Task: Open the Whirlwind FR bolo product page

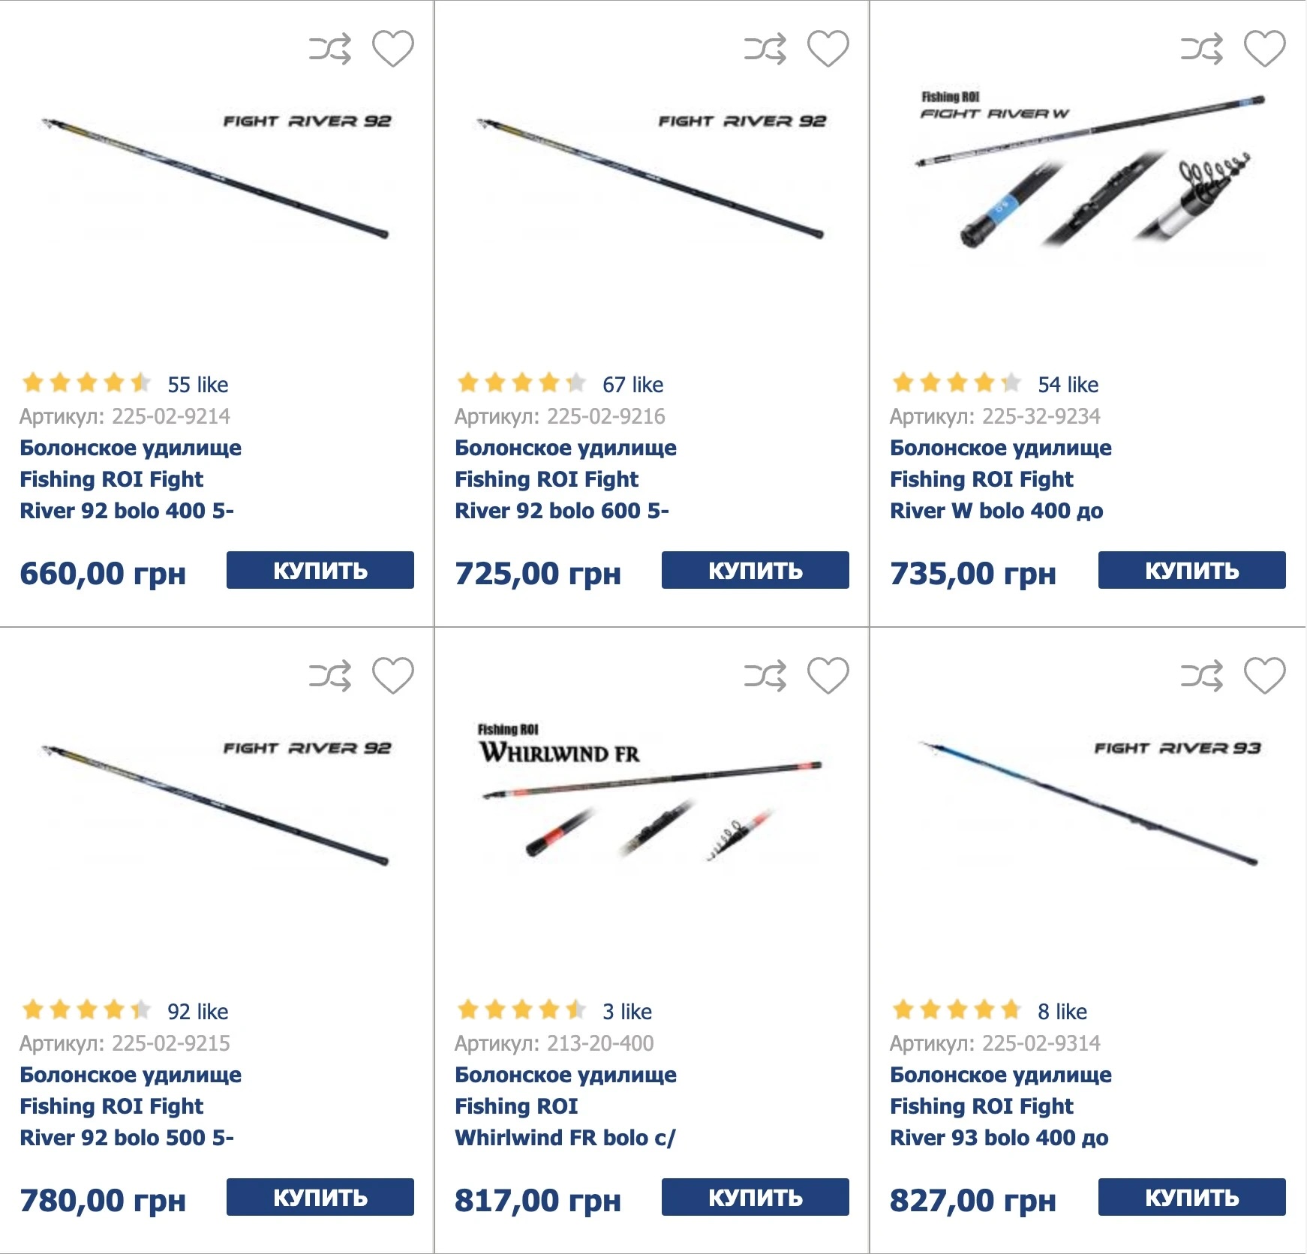Action: click(x=566, y=1106)
